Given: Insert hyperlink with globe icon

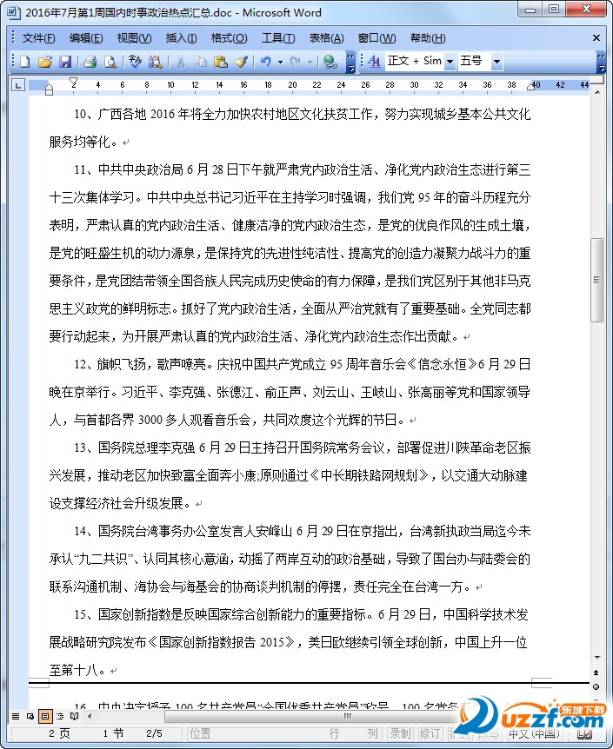Looking at the screenshot, I should point(330,62).
